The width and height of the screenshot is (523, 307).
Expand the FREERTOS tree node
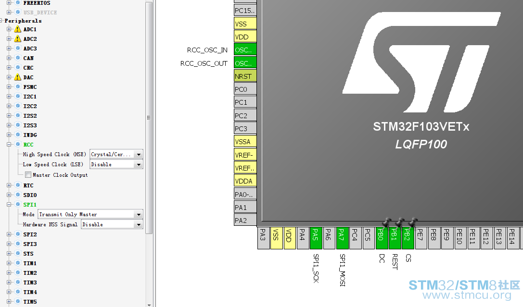tap(9, 3)
